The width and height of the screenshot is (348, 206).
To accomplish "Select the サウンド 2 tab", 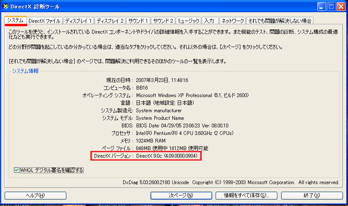I will [x=163, y=21].
